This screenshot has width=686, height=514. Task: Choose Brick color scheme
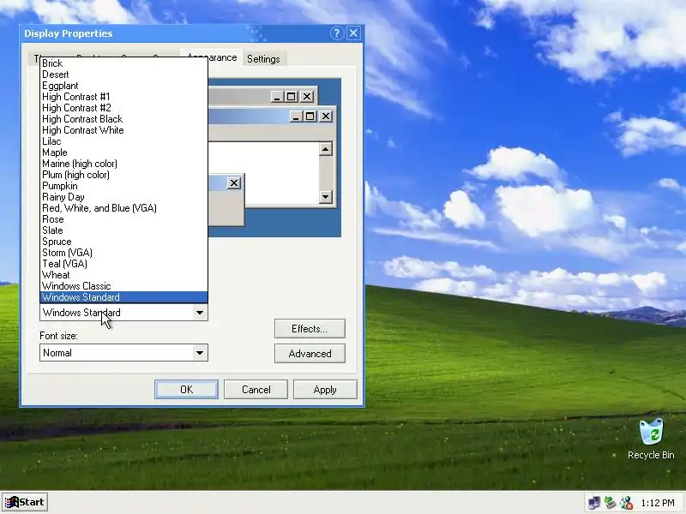[123, 63]
